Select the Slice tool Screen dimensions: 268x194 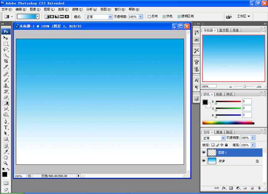pos(5,67)
